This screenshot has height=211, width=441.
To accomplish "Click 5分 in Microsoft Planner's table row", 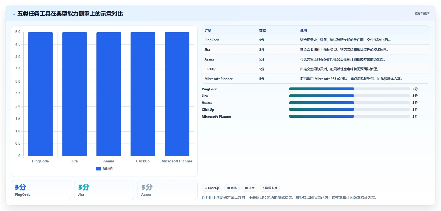I will coord(262,79).
